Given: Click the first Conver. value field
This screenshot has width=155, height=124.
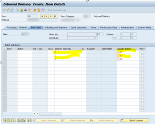Looking at the screenshot, I should [125, 34].
